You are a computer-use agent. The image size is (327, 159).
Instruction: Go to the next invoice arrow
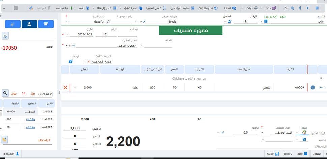(x=307, y=8)
